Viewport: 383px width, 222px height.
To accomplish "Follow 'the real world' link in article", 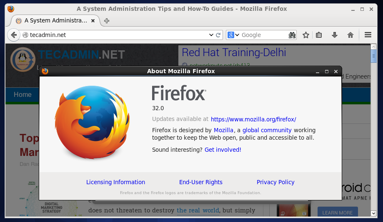I will [x=198, y=210].
